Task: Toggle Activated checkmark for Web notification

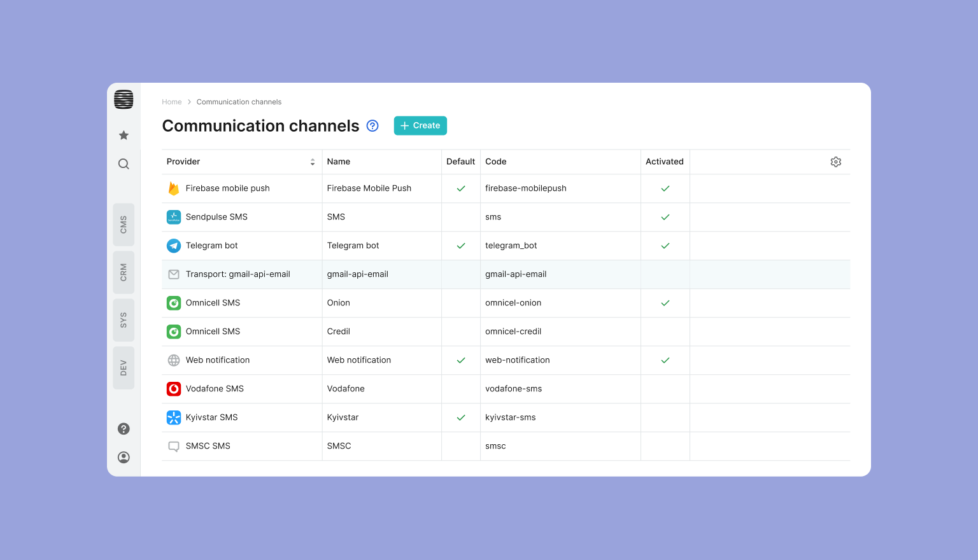Action: tap(665, 360)
